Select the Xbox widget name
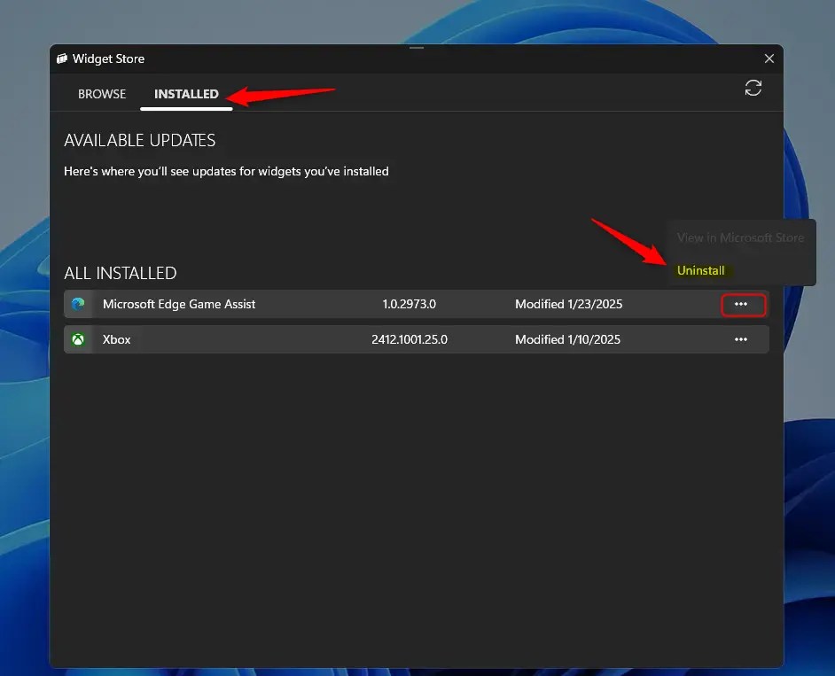This screenshot has width=835, height=676. click(117, 339)
